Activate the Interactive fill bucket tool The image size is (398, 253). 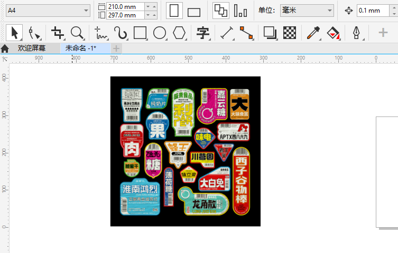(334, 33)
